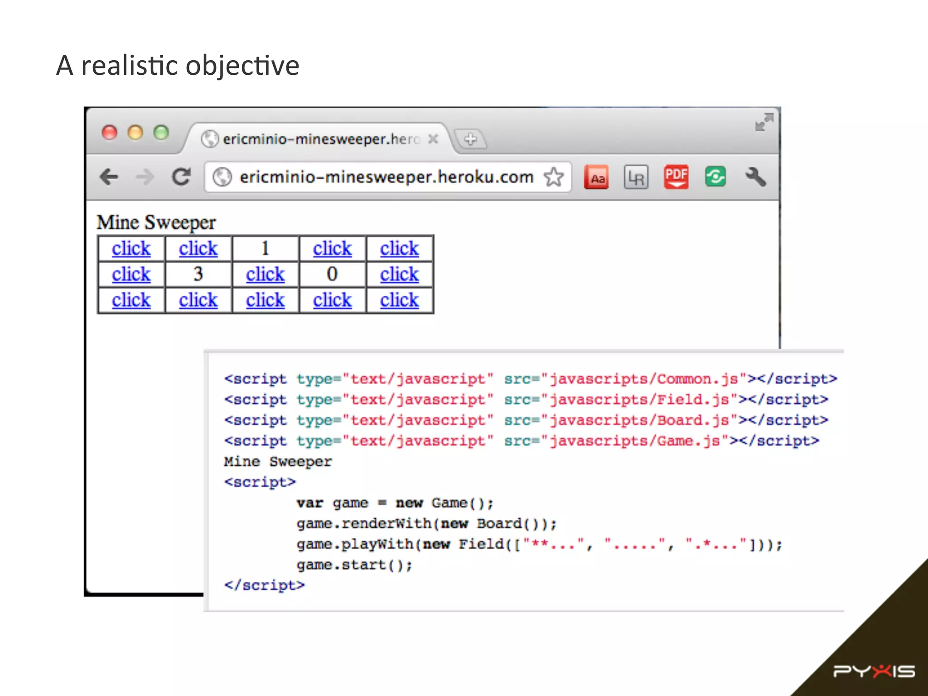The height and width of the screenshot is (696, 928).
Task: Bookmark page using the star icon
Action: 554,177
